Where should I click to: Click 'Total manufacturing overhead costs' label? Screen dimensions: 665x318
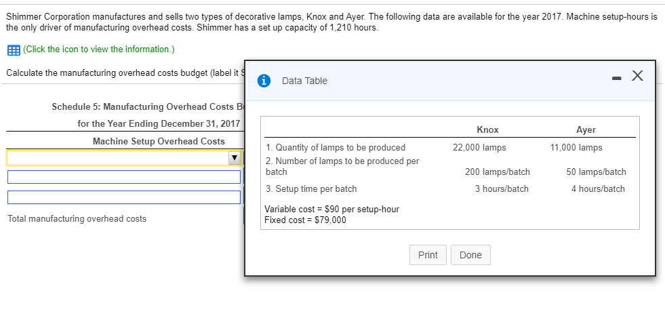click(77, 219)
